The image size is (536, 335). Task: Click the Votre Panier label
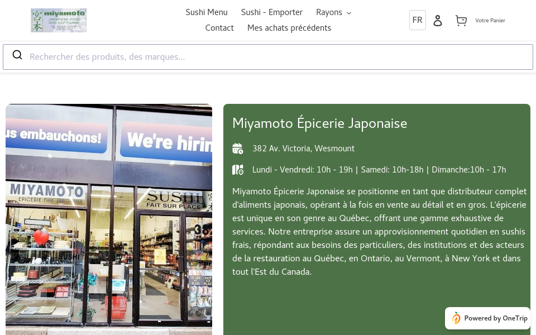pyautogui.click(x=490, y=21)
